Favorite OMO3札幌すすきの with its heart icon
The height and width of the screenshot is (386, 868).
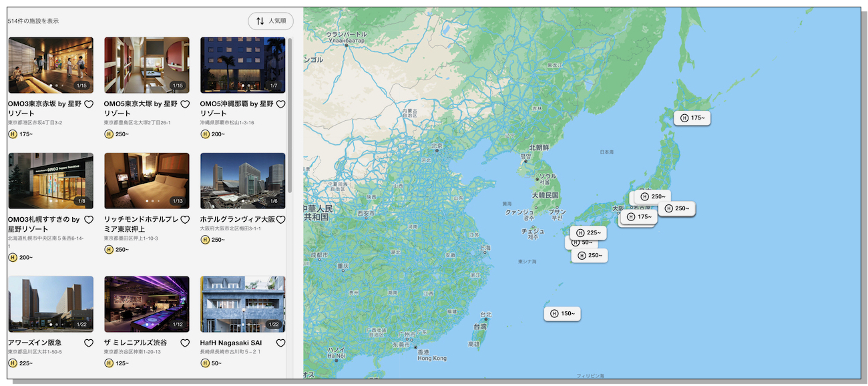[x=89, y=220]
